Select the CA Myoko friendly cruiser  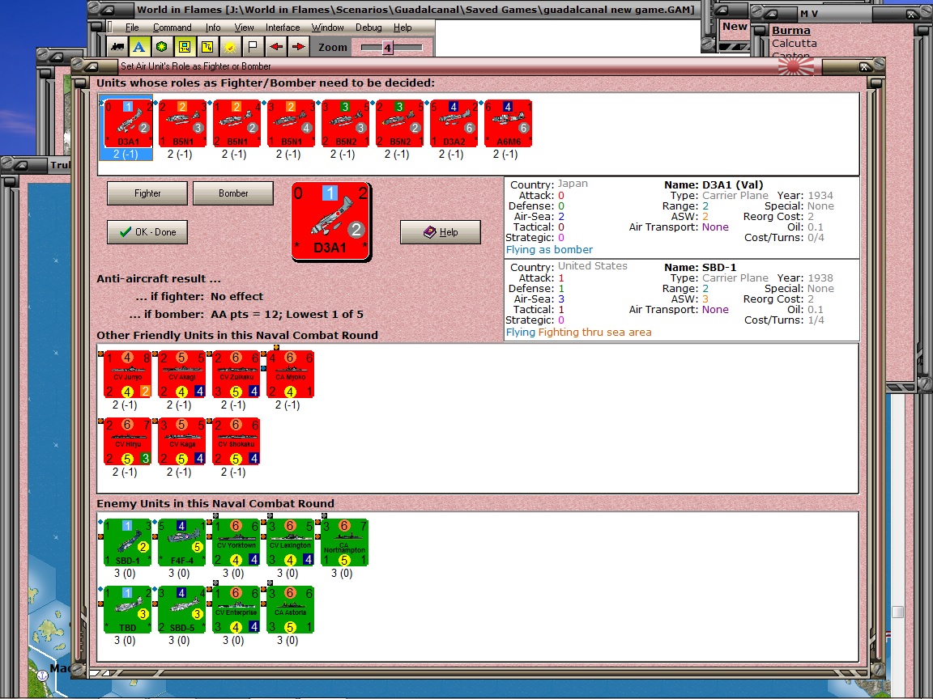[x=291, y=374]
